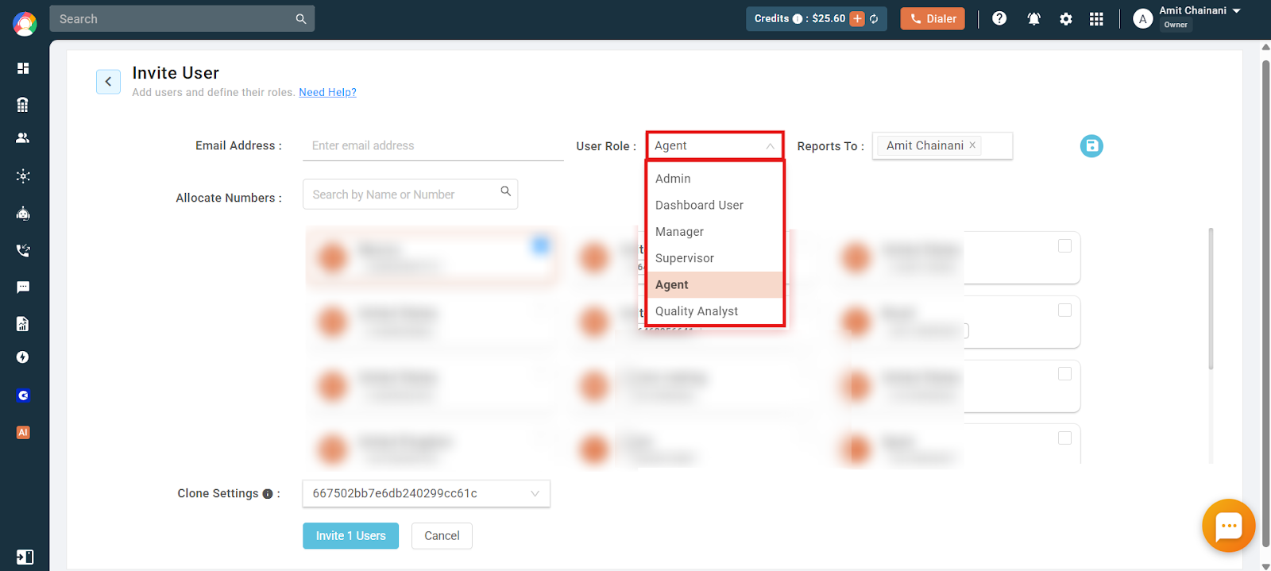Click the Credits $25.60 balance text
1271x571 pixels.
click(x=829, y=19)
